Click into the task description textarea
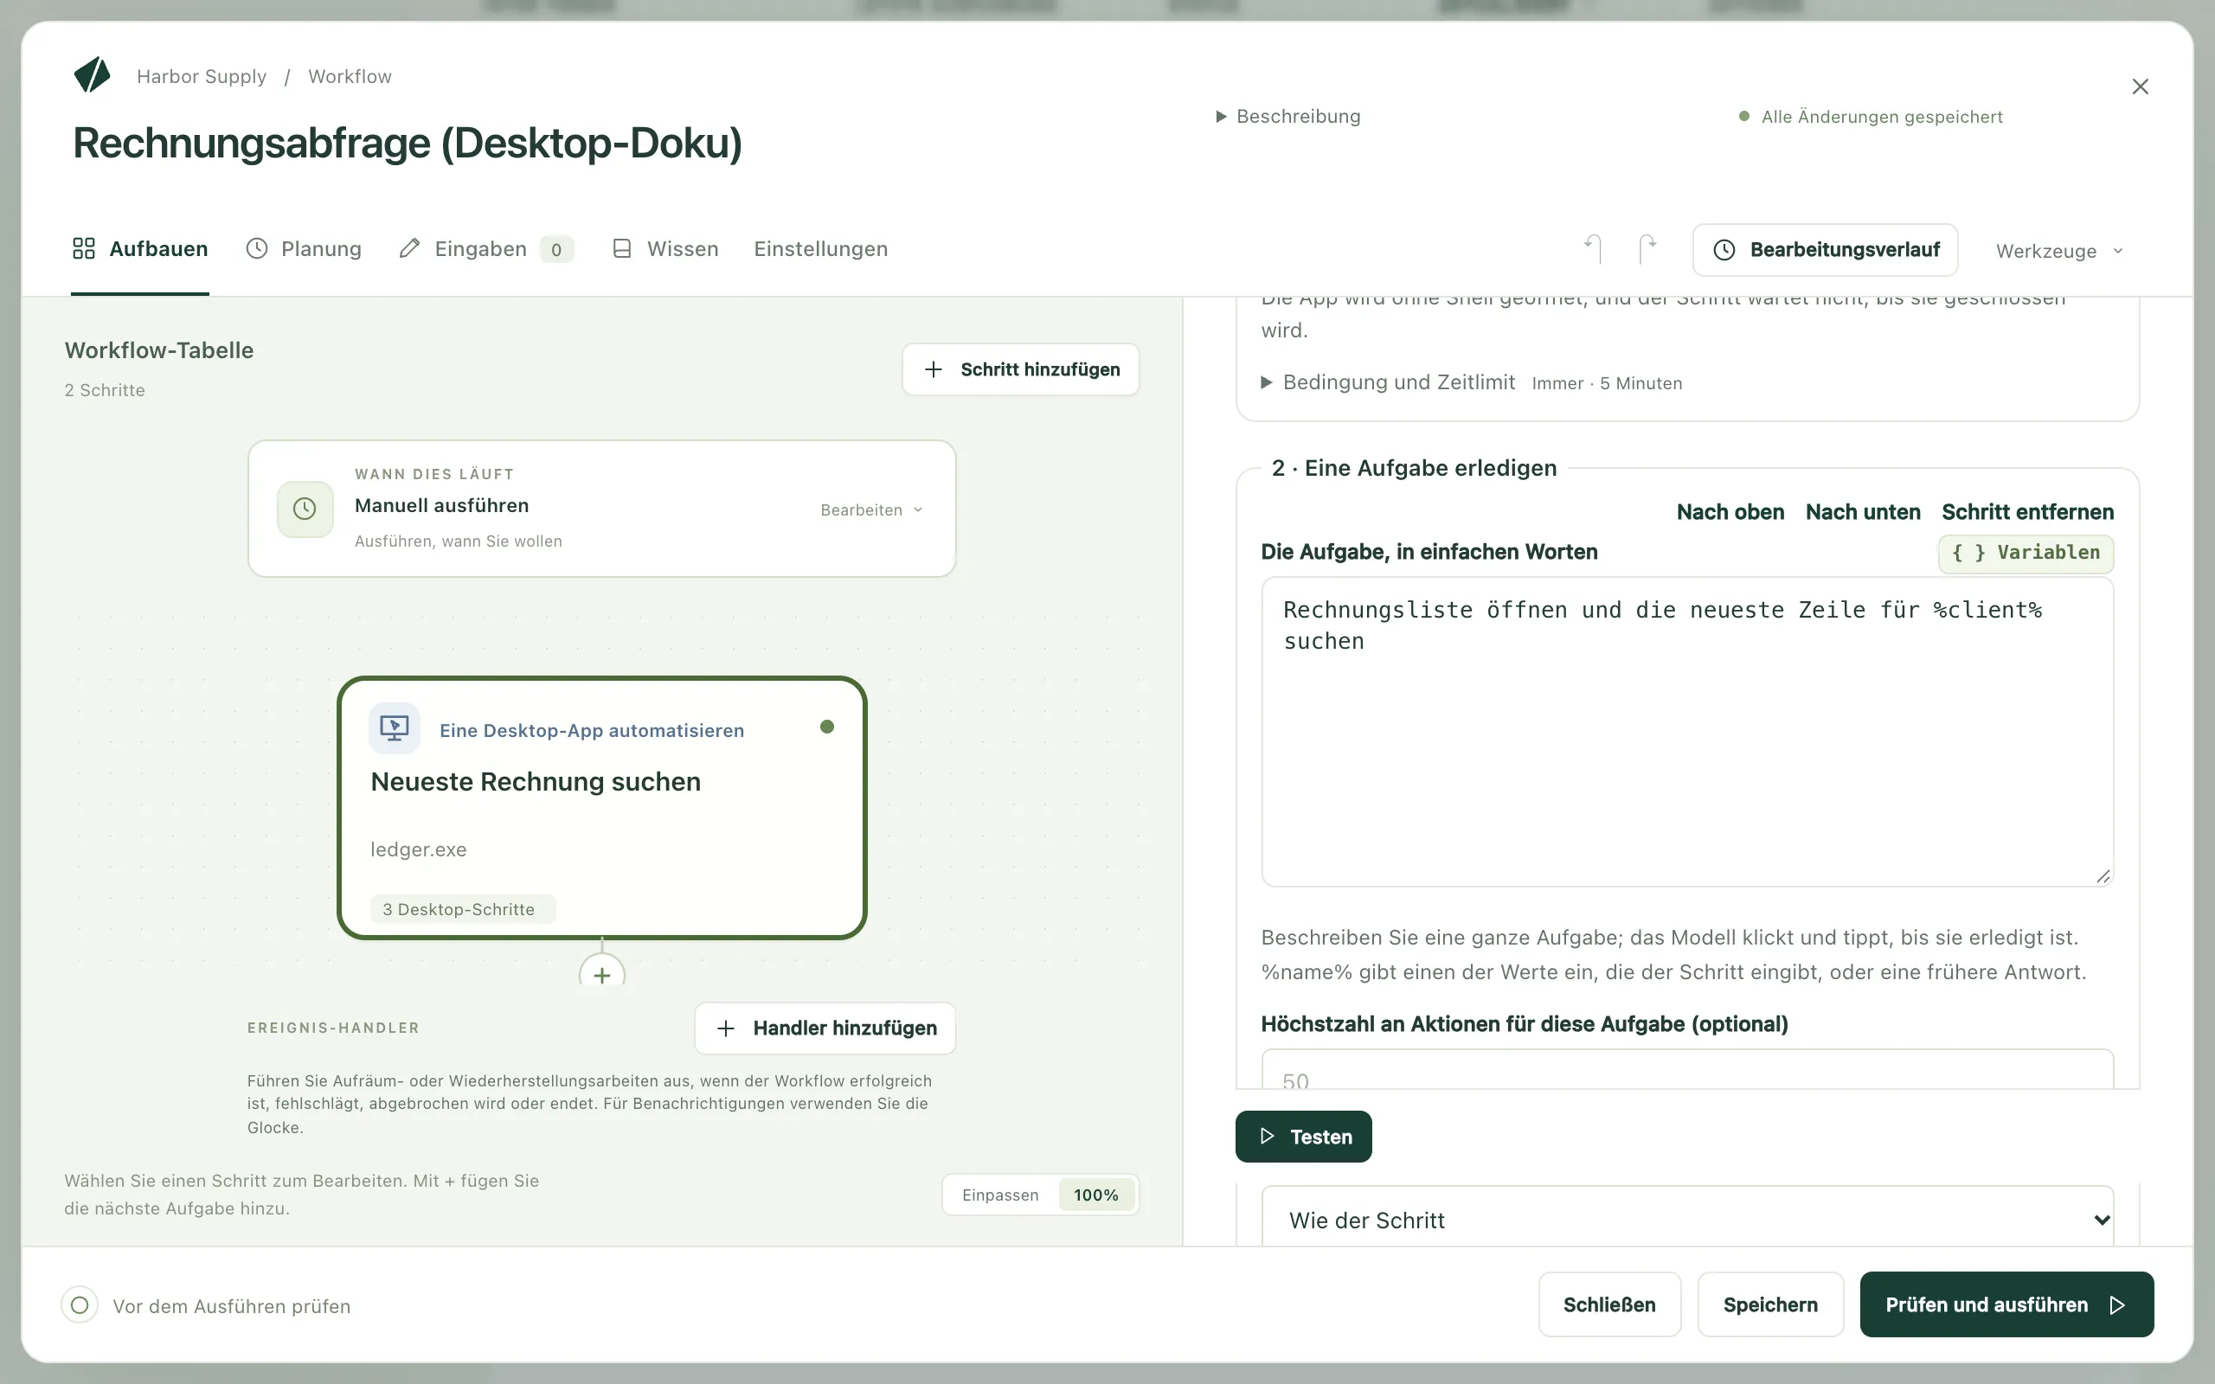The width and height of the screenshot is (2215, 1384). point(1688,732)
